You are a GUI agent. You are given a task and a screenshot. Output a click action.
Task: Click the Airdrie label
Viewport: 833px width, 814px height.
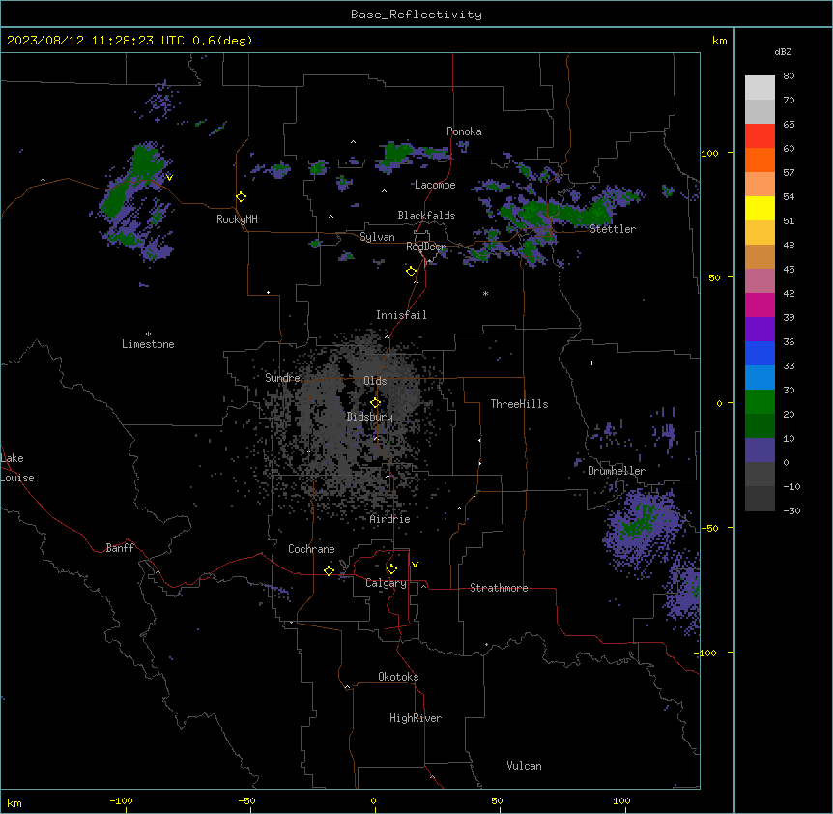coord(389,519)
